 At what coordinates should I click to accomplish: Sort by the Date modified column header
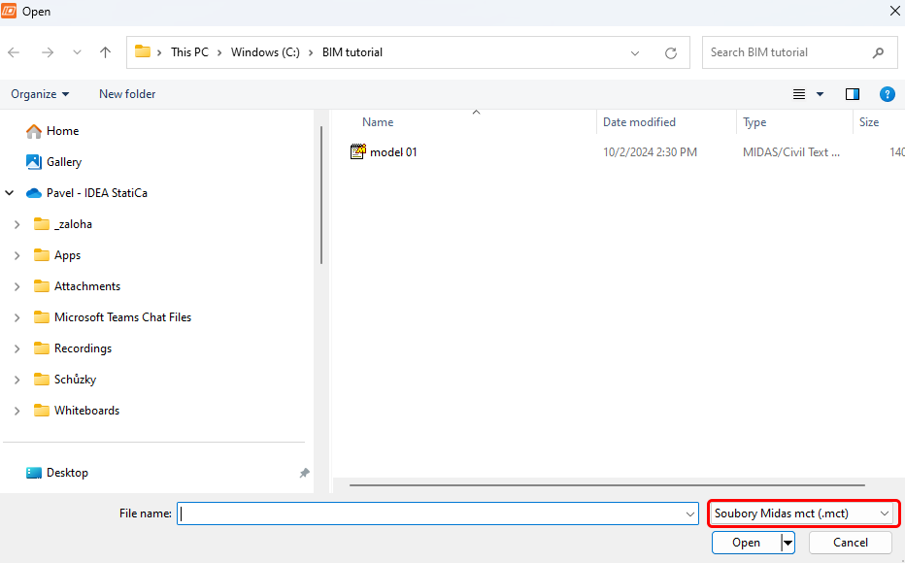[639, 122]
